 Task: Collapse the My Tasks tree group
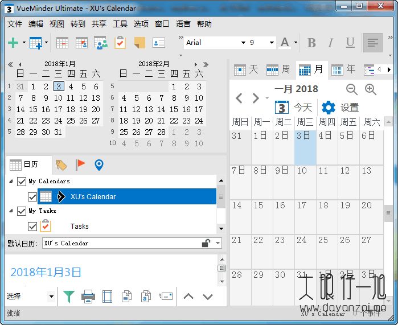click(x=11, y=211)
